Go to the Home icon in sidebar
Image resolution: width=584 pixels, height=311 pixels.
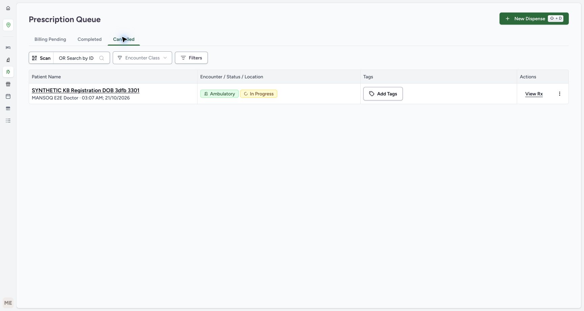coord(8,8)
